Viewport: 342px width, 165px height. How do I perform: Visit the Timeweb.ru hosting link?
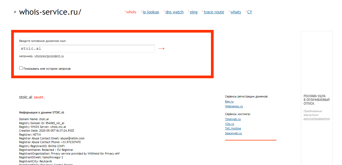(233, 119)
